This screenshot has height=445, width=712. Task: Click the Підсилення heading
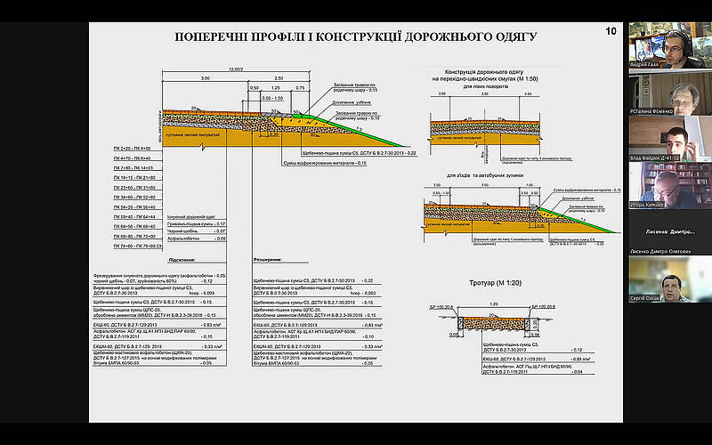[182, 260]
